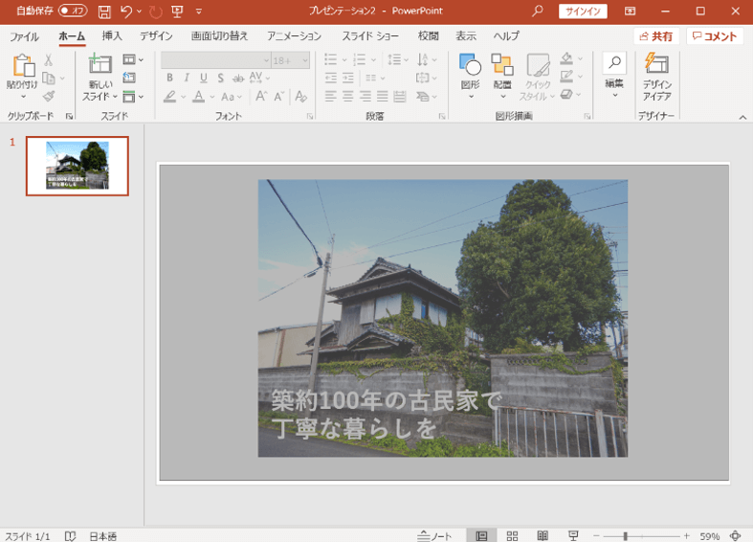Open the search magnifier in the title bar
Viewport: 753px width, 542px height.
click(x=537, y=11)
